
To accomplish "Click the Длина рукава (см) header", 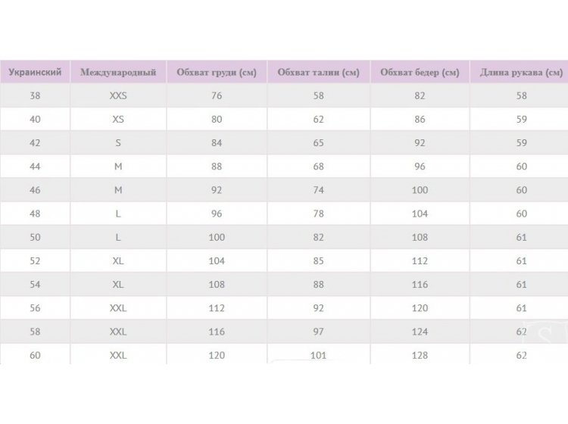I will click(521, 73).
